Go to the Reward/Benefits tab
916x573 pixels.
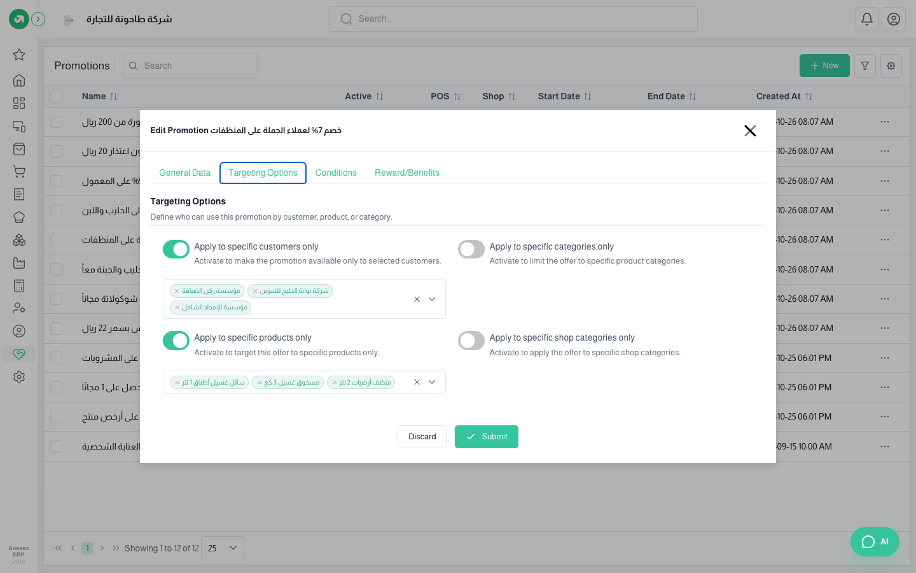pyautogui.click(x=407, y=173)
